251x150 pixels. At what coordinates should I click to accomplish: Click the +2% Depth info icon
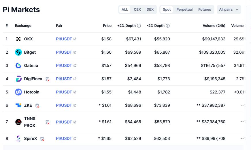point(139,26)
